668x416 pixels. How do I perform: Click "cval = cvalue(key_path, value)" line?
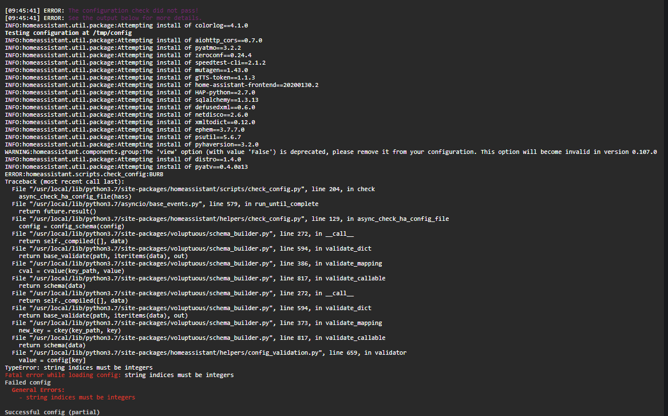72,271
